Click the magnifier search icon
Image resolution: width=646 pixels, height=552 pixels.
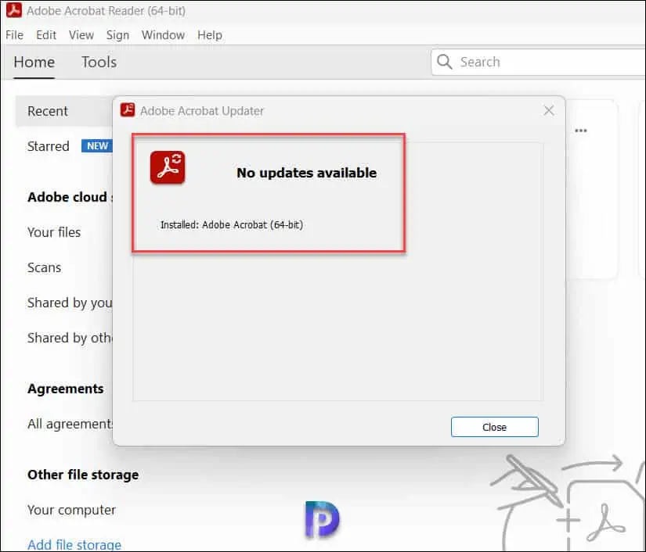click(x=445, y=62)
